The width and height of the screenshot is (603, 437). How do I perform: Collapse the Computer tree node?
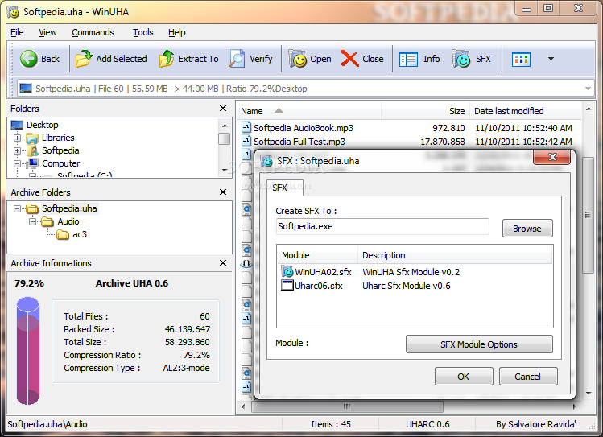[17, 163]
